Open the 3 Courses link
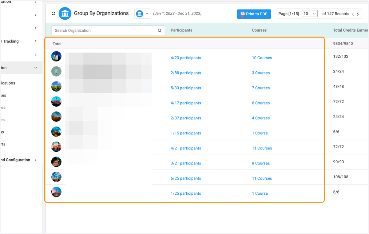This screenshot has width=369, height=234. 261,73
